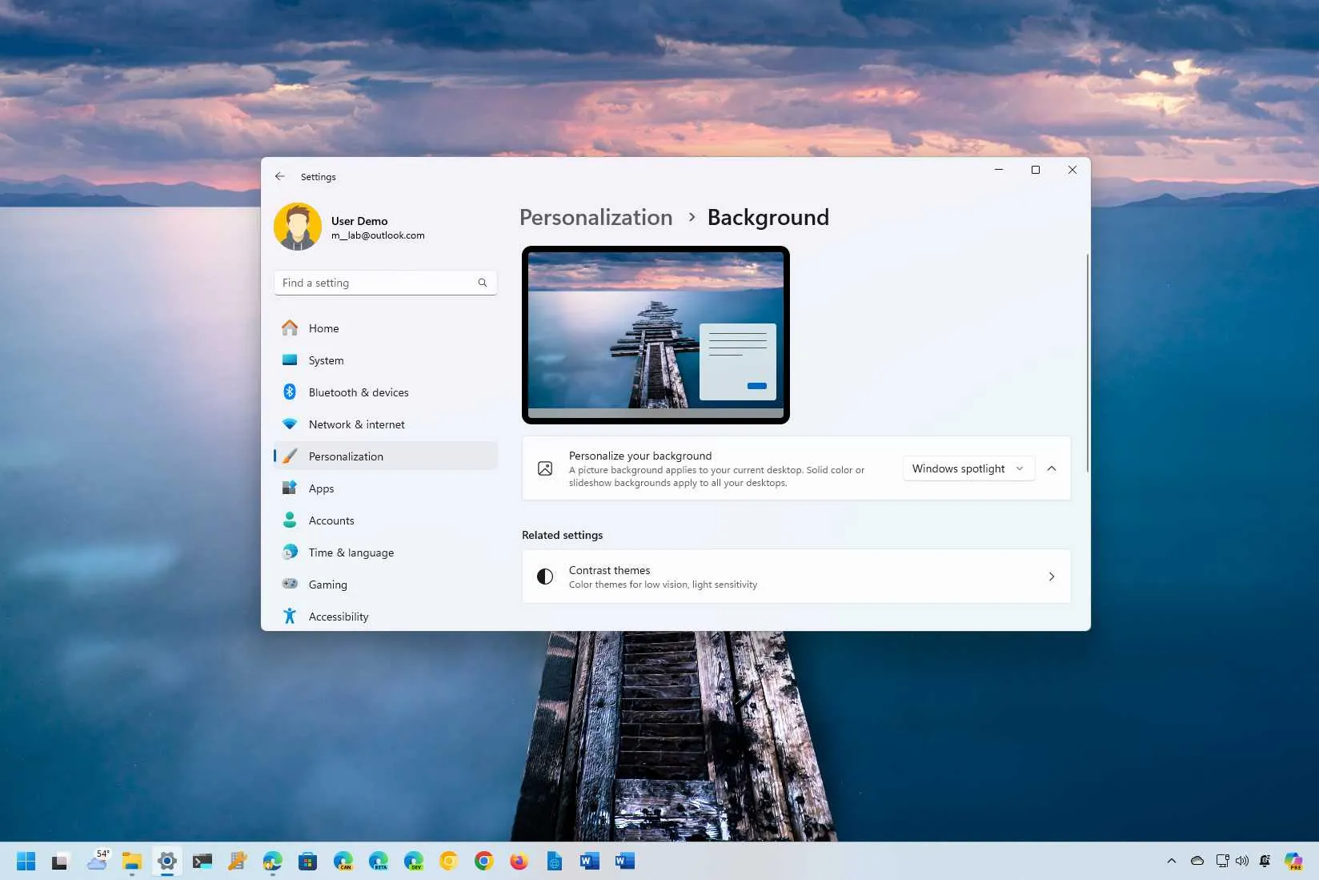Viewport: 1319px width, 880px height.
Task: Open Time & language settings
Action: point(351,553)
